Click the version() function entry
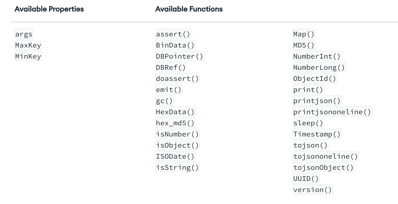 coord(312,190)
